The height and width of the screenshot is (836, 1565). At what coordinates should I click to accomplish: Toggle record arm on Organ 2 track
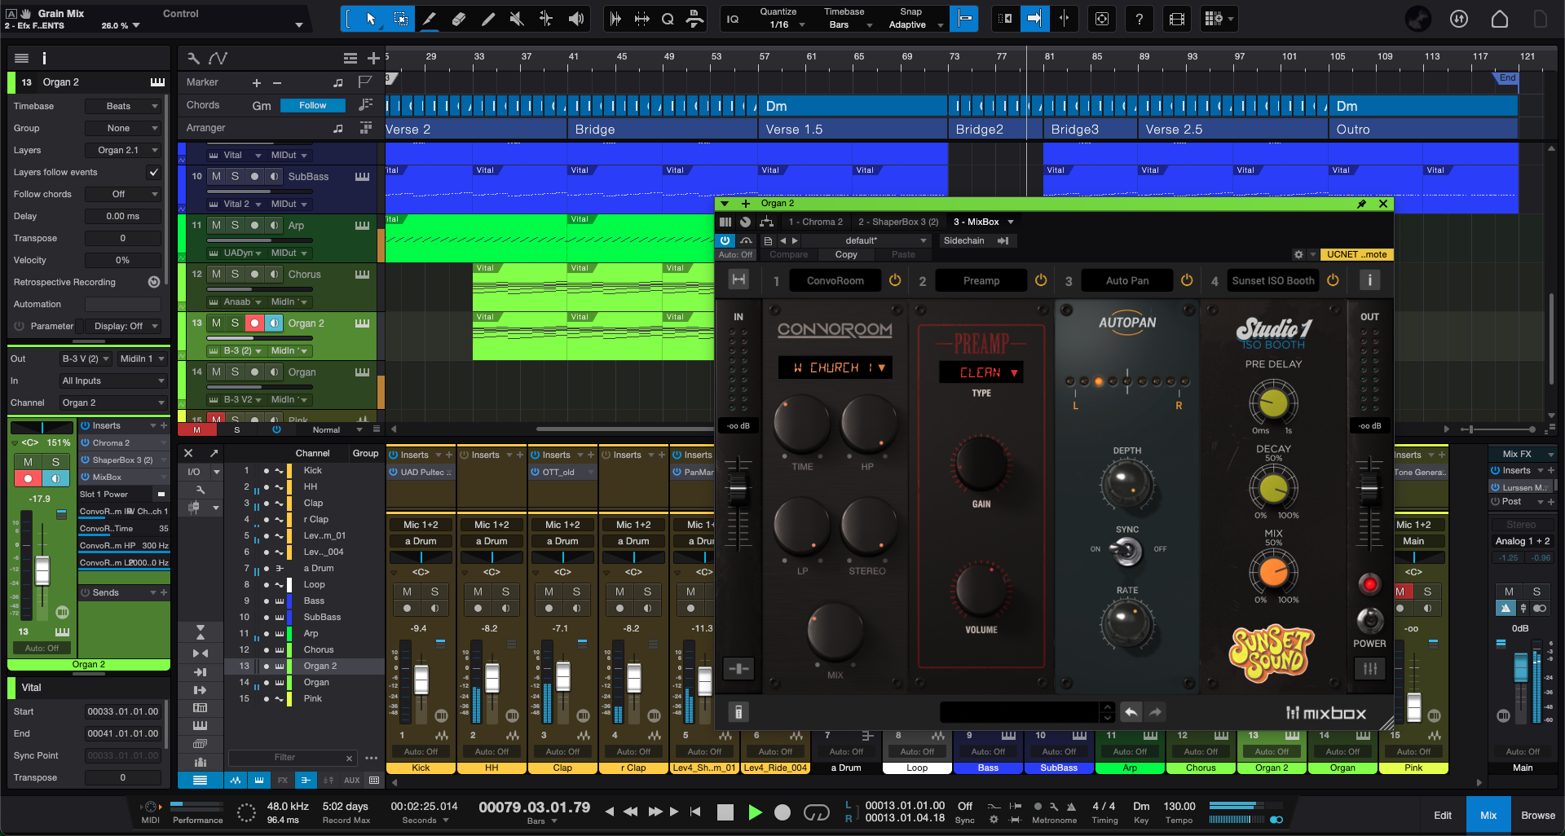click(254, 323)
